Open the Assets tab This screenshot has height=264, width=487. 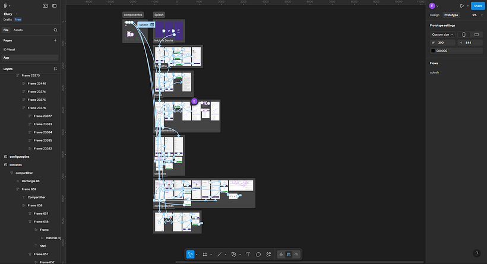point(18,30)
